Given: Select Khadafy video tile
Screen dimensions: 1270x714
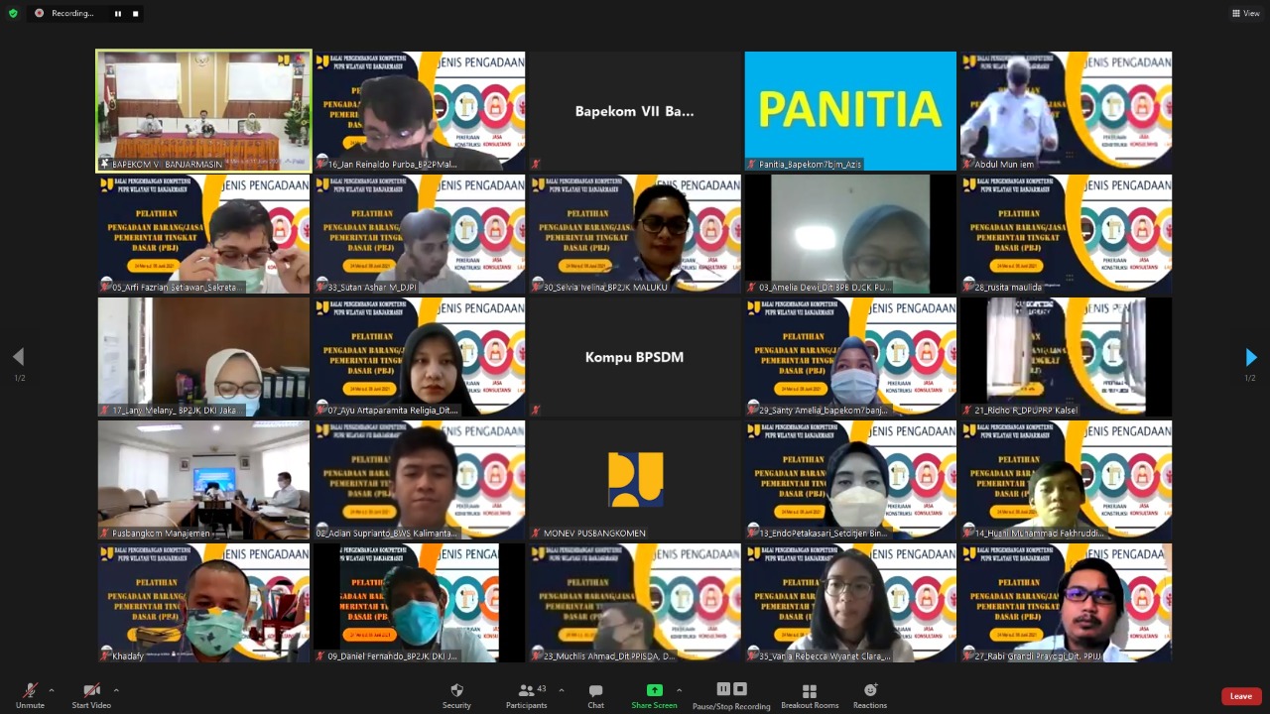Looking at the screenshot, I should pos(203,603).
